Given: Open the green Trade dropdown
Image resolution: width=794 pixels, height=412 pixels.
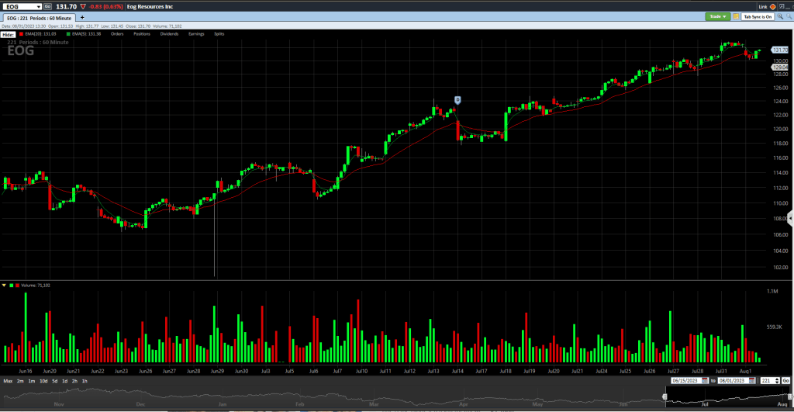Looking at the screenshot, I should click(x=717, y=16).
